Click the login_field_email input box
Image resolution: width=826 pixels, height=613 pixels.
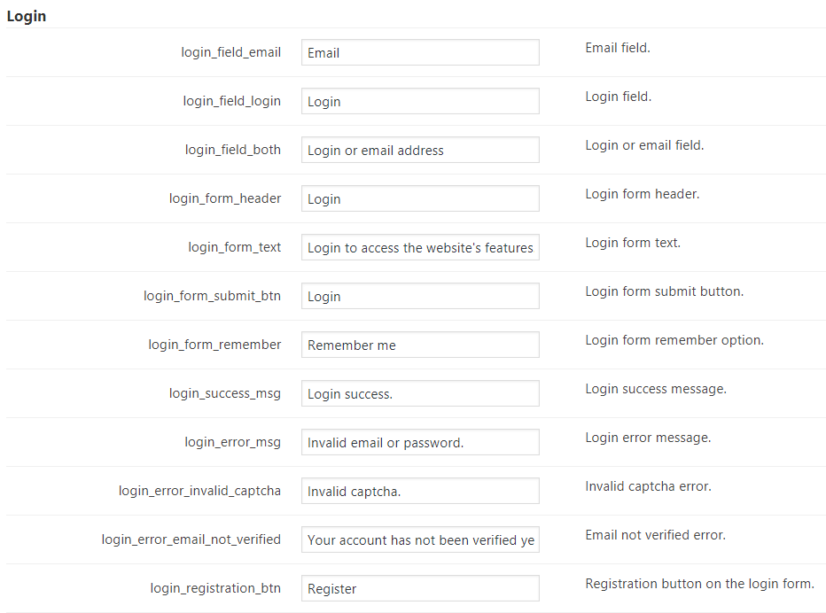(420, 52)
